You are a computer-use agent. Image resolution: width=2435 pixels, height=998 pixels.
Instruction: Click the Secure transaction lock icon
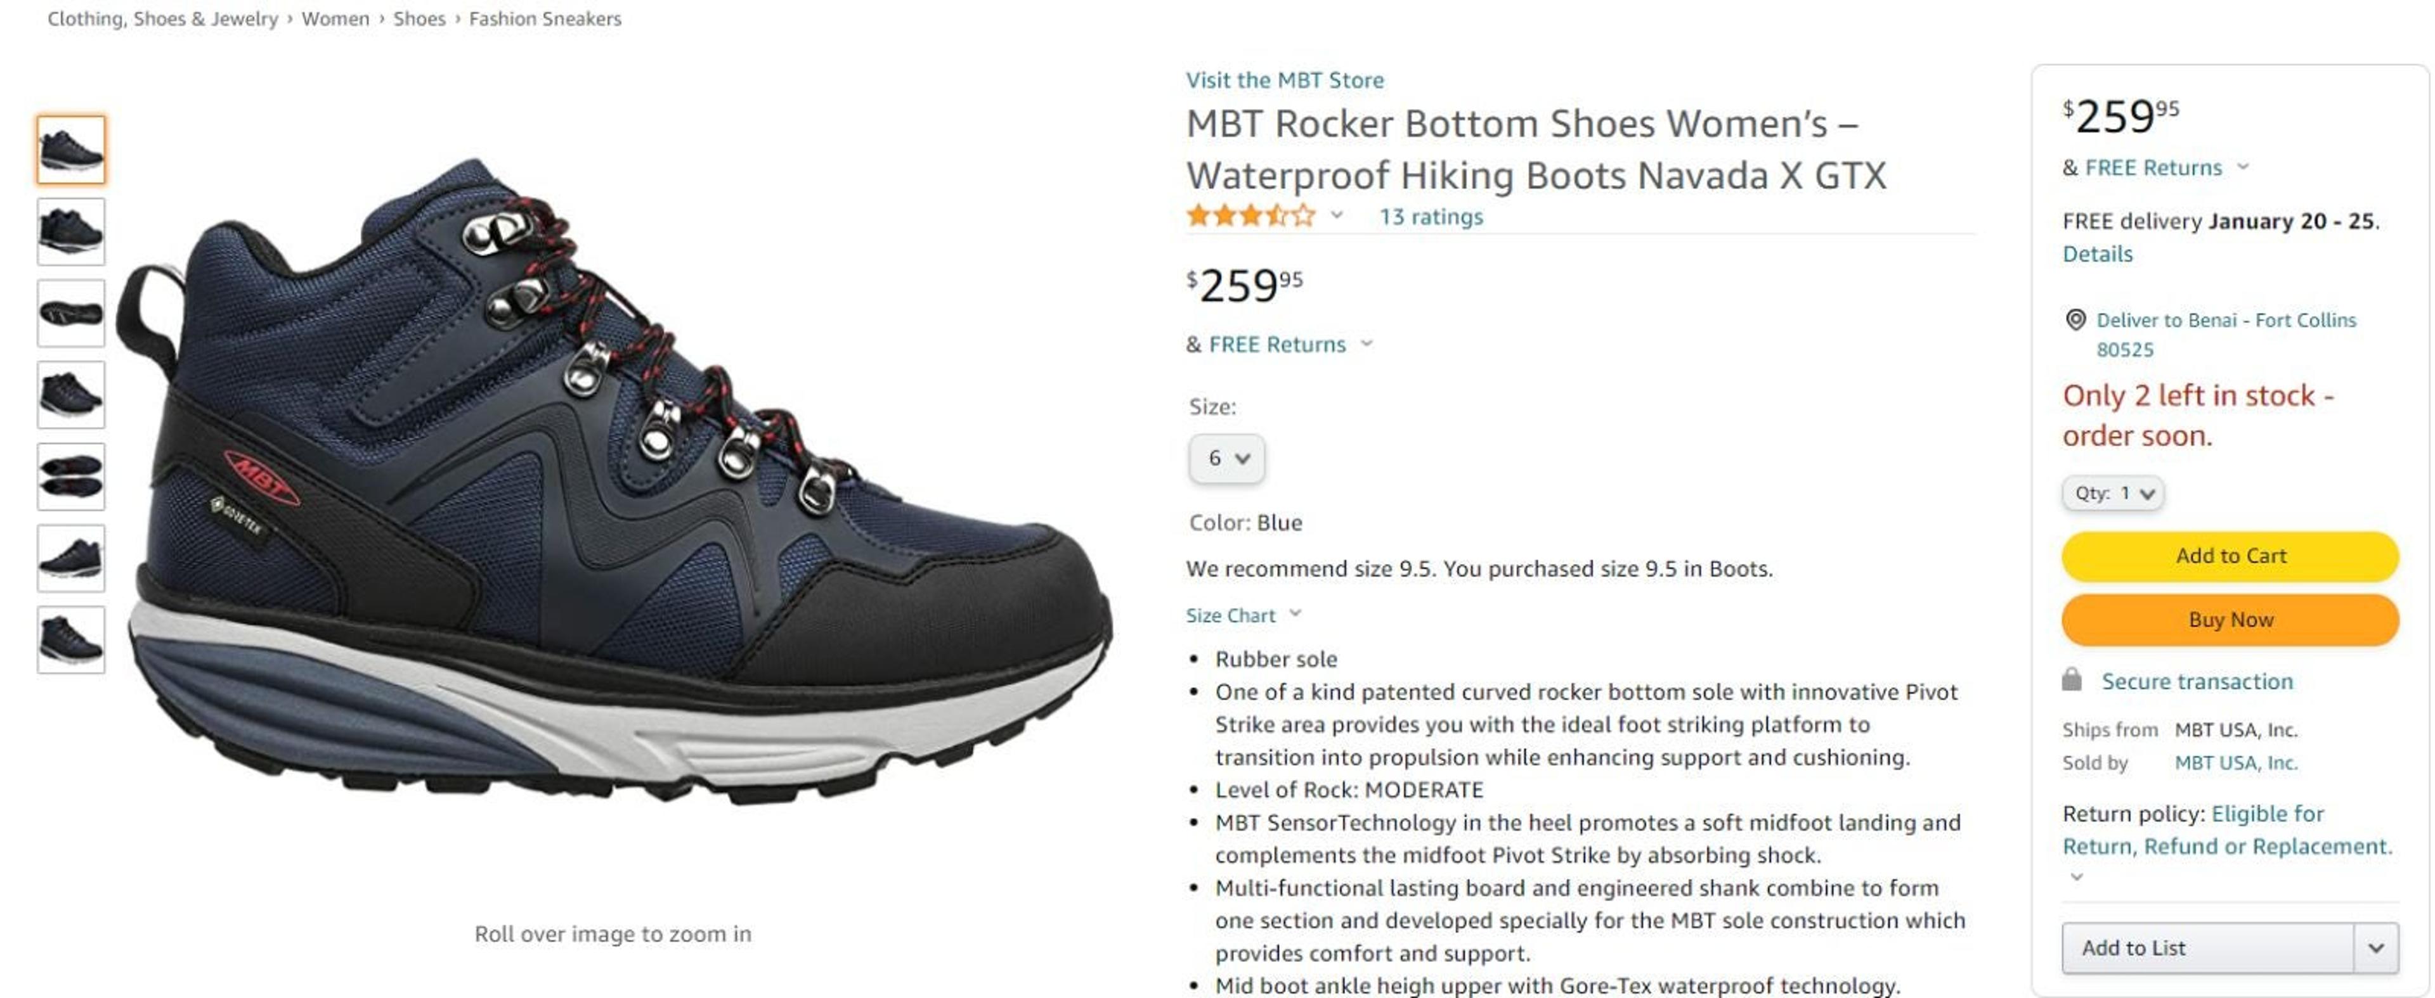click(2071, 680)
